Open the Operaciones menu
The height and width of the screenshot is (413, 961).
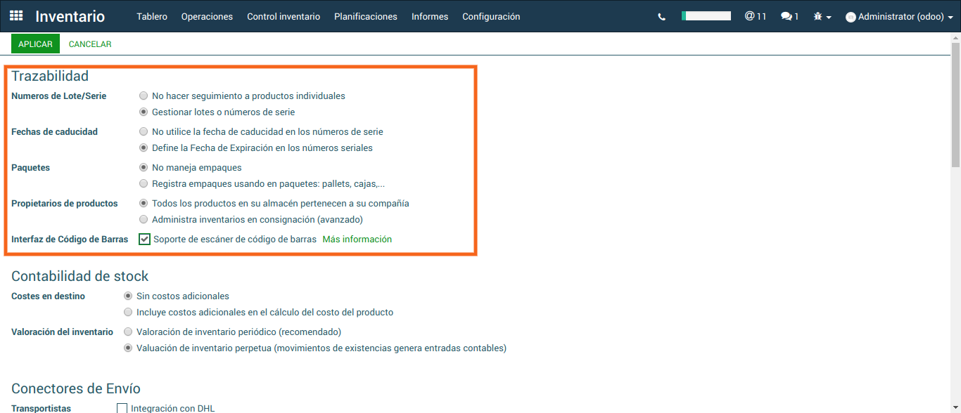(x=207, y=16)
